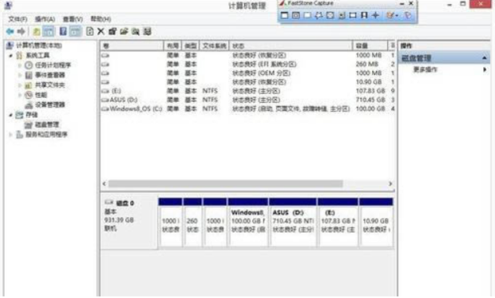FastStone: click Capture Fixed Region icon
The image size is (495, 298).
[353, 15]
